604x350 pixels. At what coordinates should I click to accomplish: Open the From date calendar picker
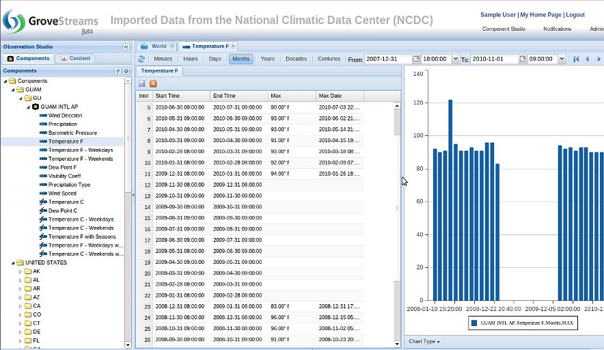(417, 59)
